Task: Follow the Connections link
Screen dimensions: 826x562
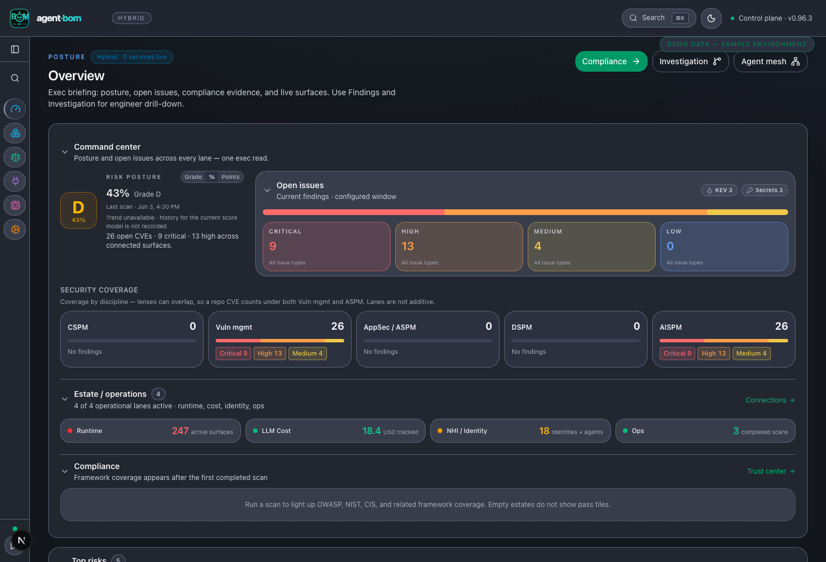Action: [770, 400]
